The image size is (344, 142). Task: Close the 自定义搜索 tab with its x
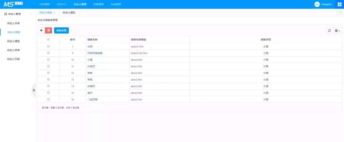pos(54,12)
